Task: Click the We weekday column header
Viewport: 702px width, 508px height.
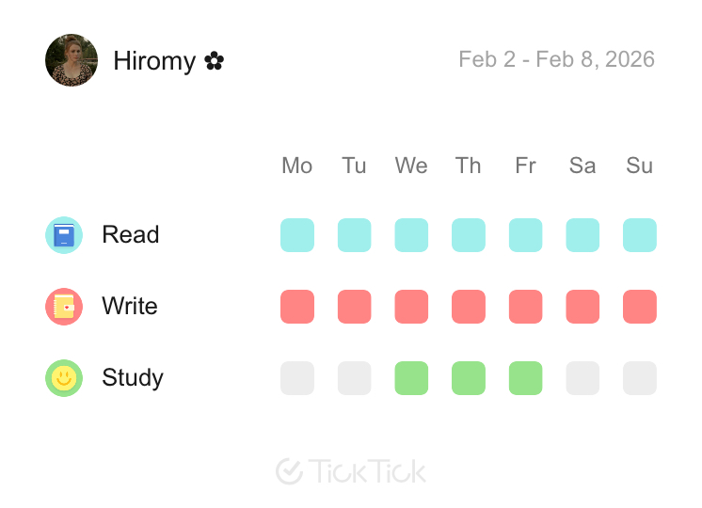Action: [x=411, y=166]
